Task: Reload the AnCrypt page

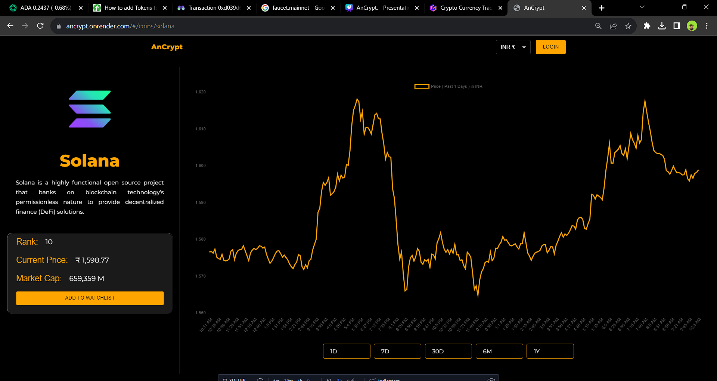Action: (40, 26)
